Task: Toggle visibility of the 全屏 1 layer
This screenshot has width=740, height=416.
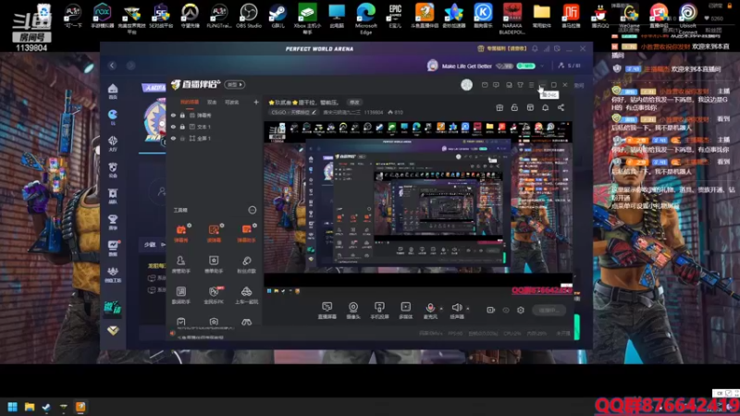Action: tap(173, 139)
